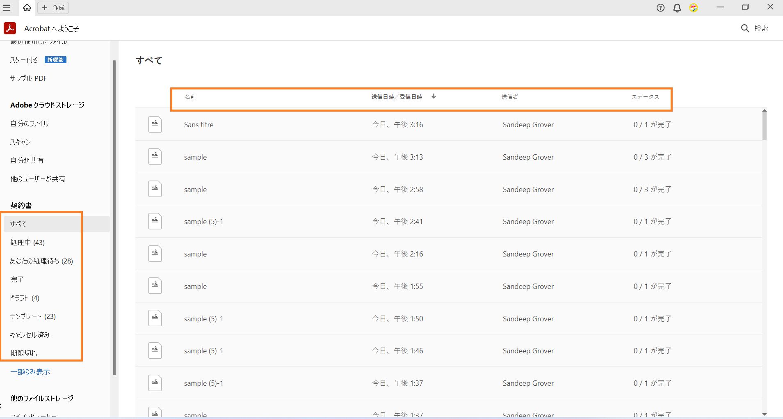Open sample (5)-1 sent at 午後 2:41
Screen dimensions: 783x419
point(203,222)
